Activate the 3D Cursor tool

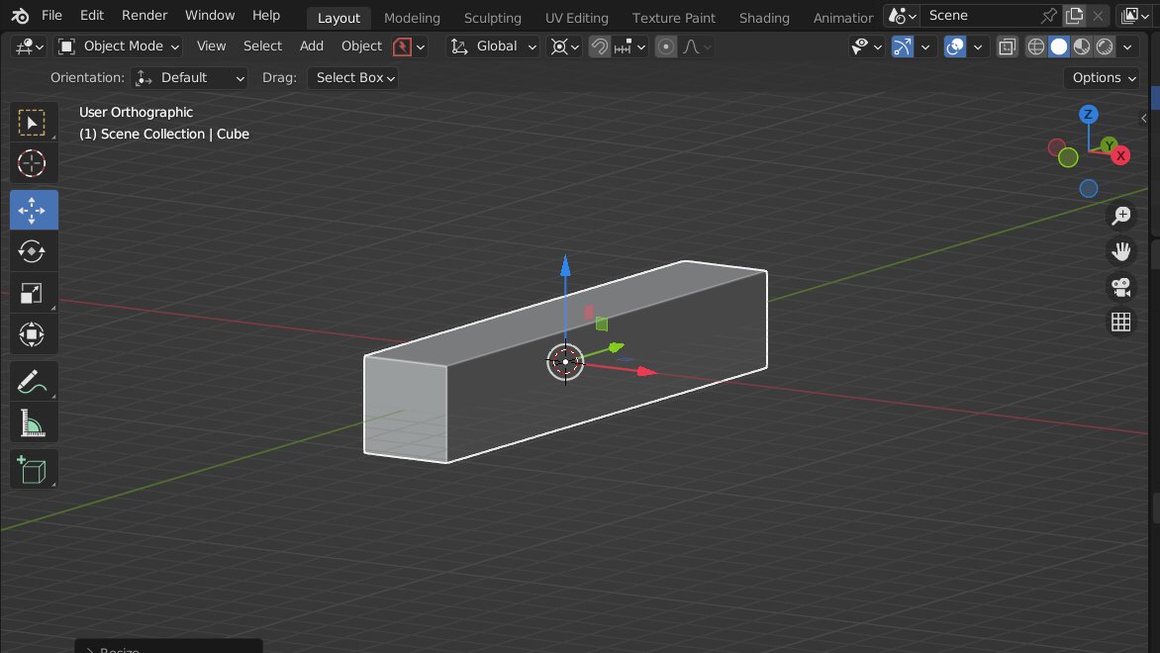pos(32,163)
